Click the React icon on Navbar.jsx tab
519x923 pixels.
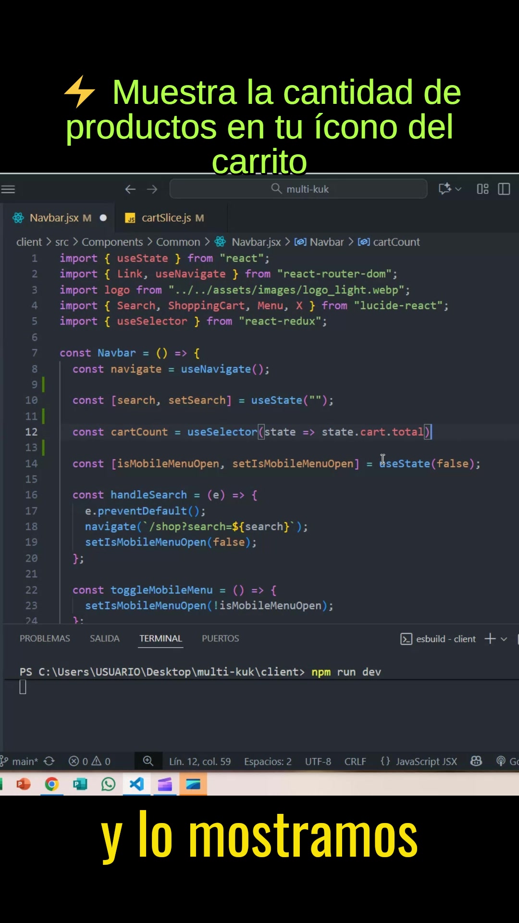18,218
